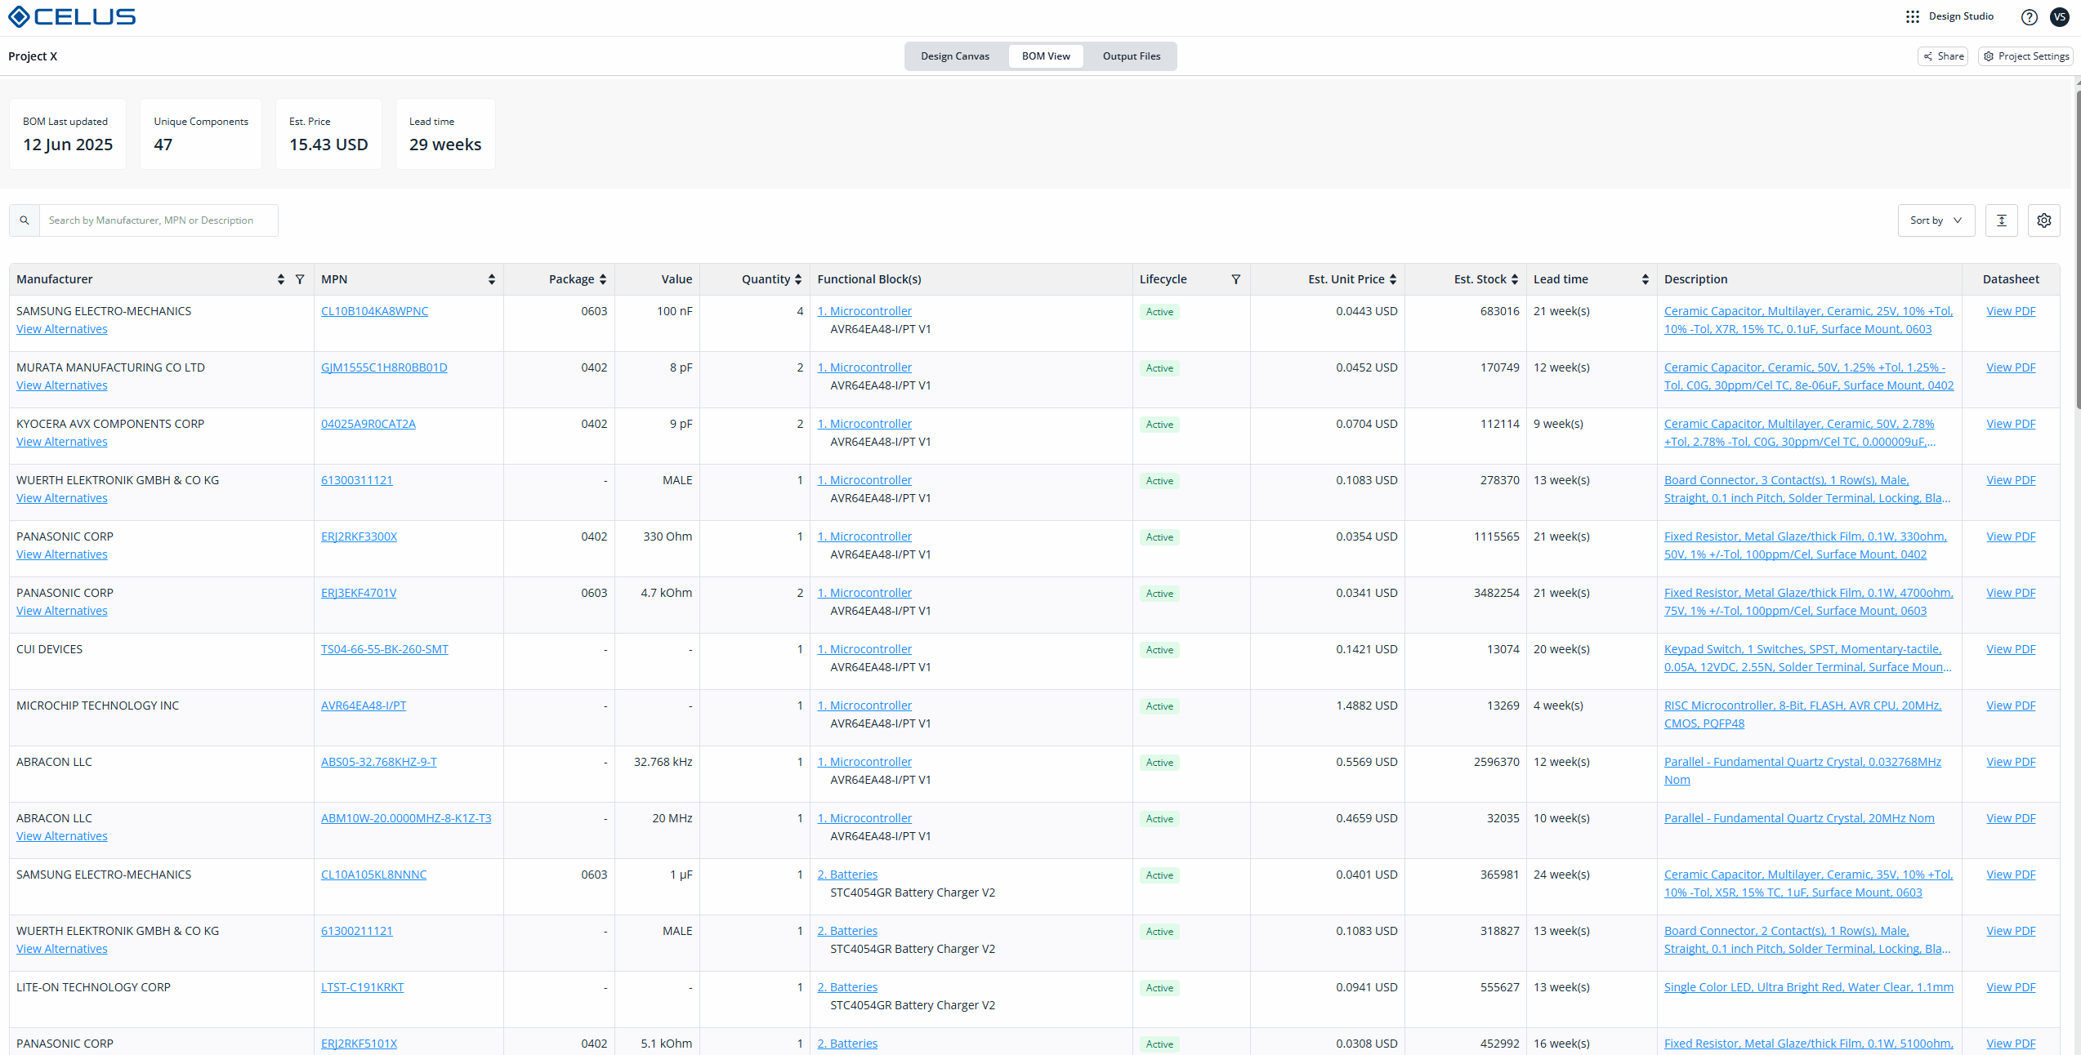
Task: Toggle Lead time column sort arrows
Action: pyautogui.click(x=1645, y=279)
